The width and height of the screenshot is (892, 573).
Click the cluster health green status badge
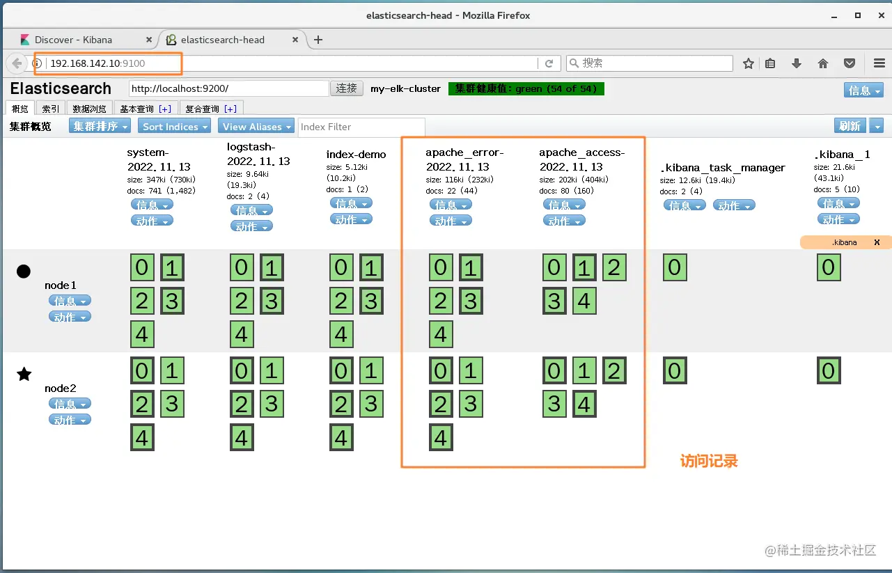[x=526, y=89]
